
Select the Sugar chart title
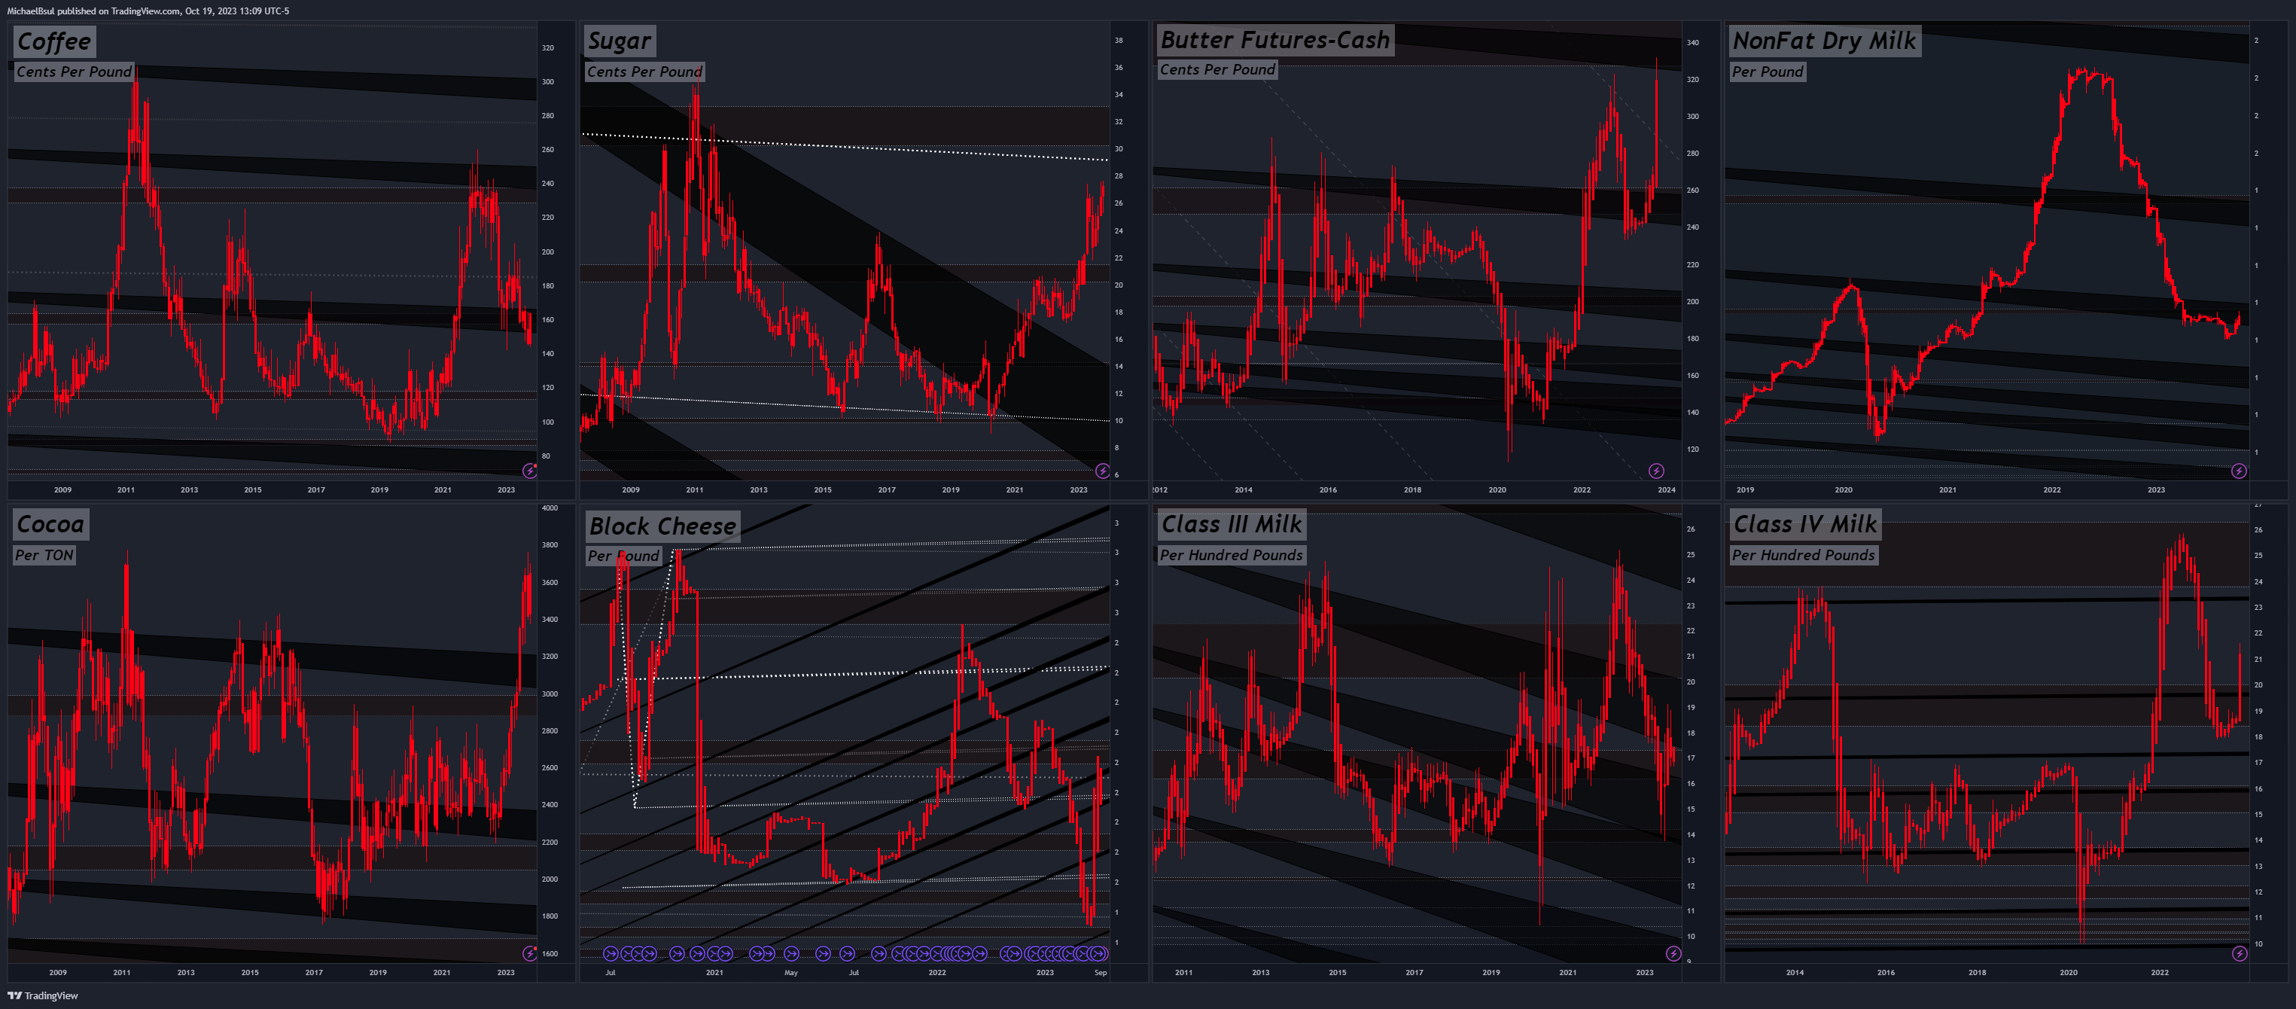pos(620,41)
